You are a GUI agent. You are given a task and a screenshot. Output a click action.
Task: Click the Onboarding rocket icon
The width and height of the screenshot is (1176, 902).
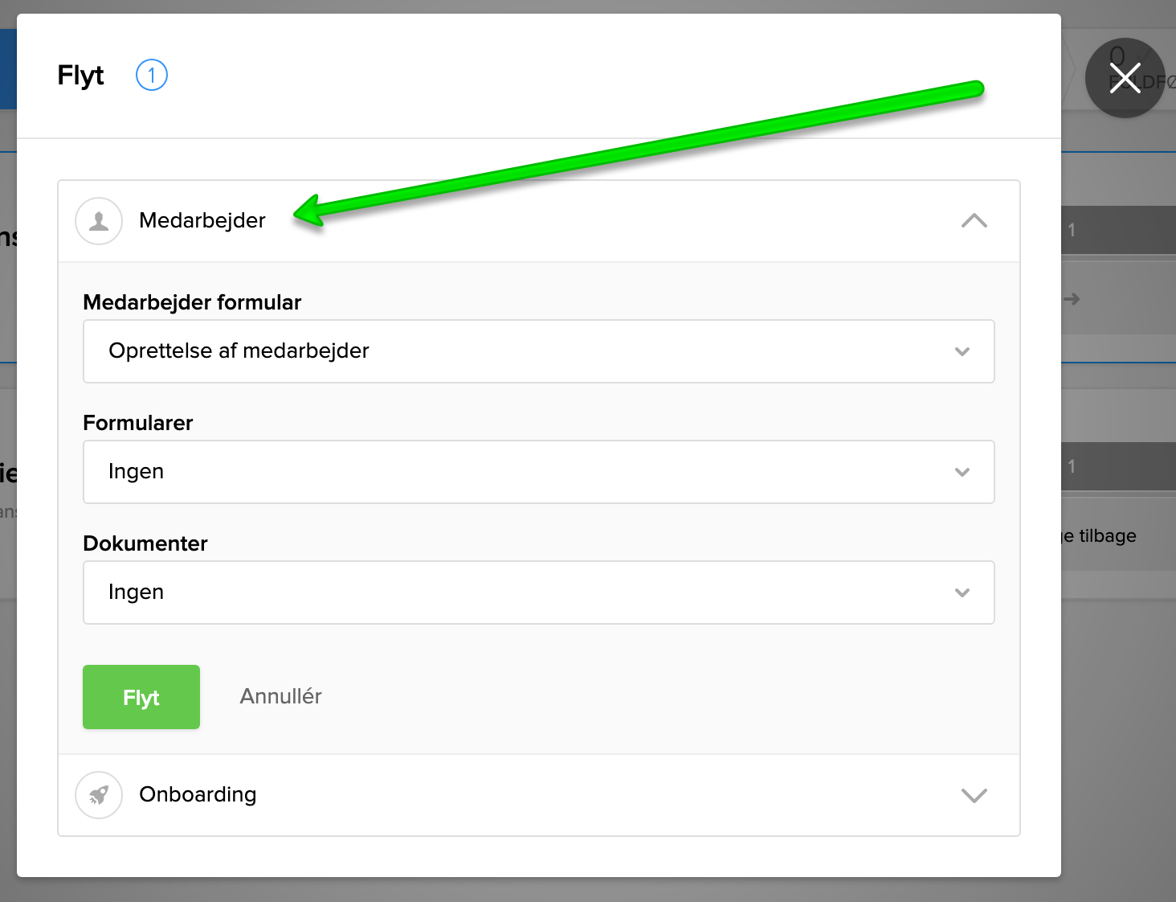click(99, 795)
